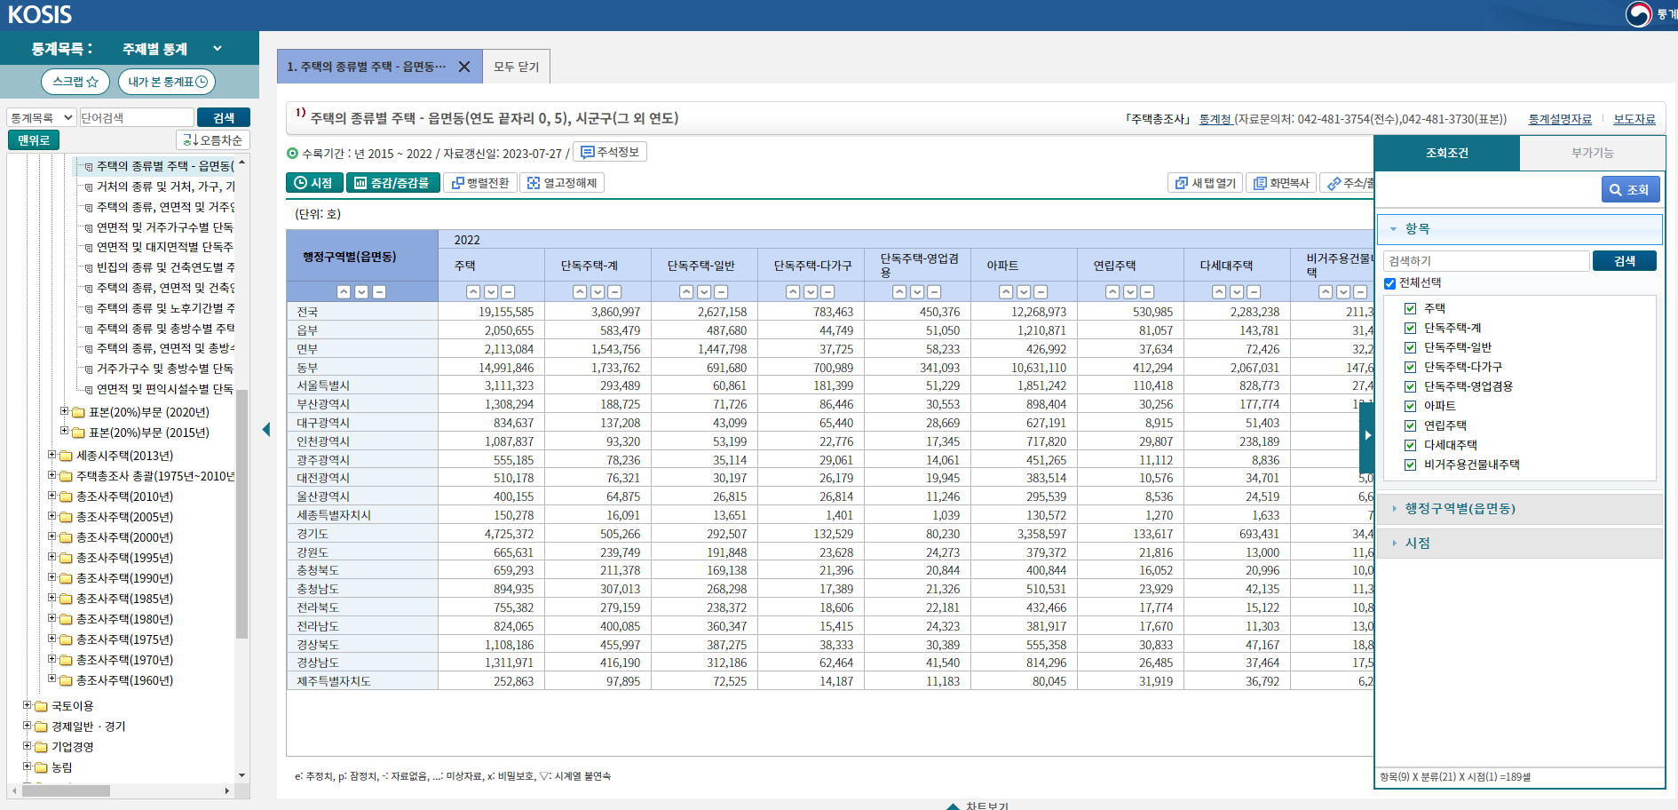Click the 열고정해제 column unfreeze icon
Screen dimensions: 1678x810
(x=563, y=182)
